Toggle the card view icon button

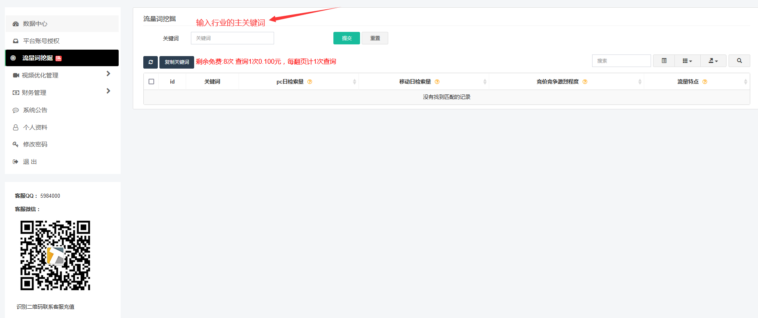tap(664, 61)
